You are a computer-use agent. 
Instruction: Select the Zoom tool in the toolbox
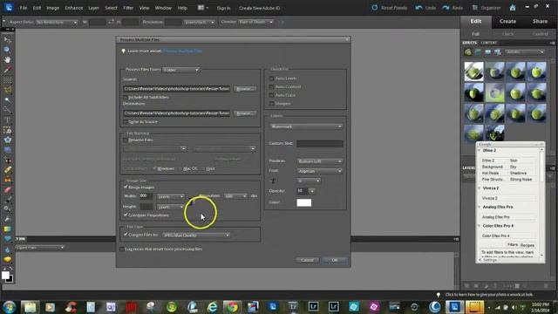(x=7, y=50)
